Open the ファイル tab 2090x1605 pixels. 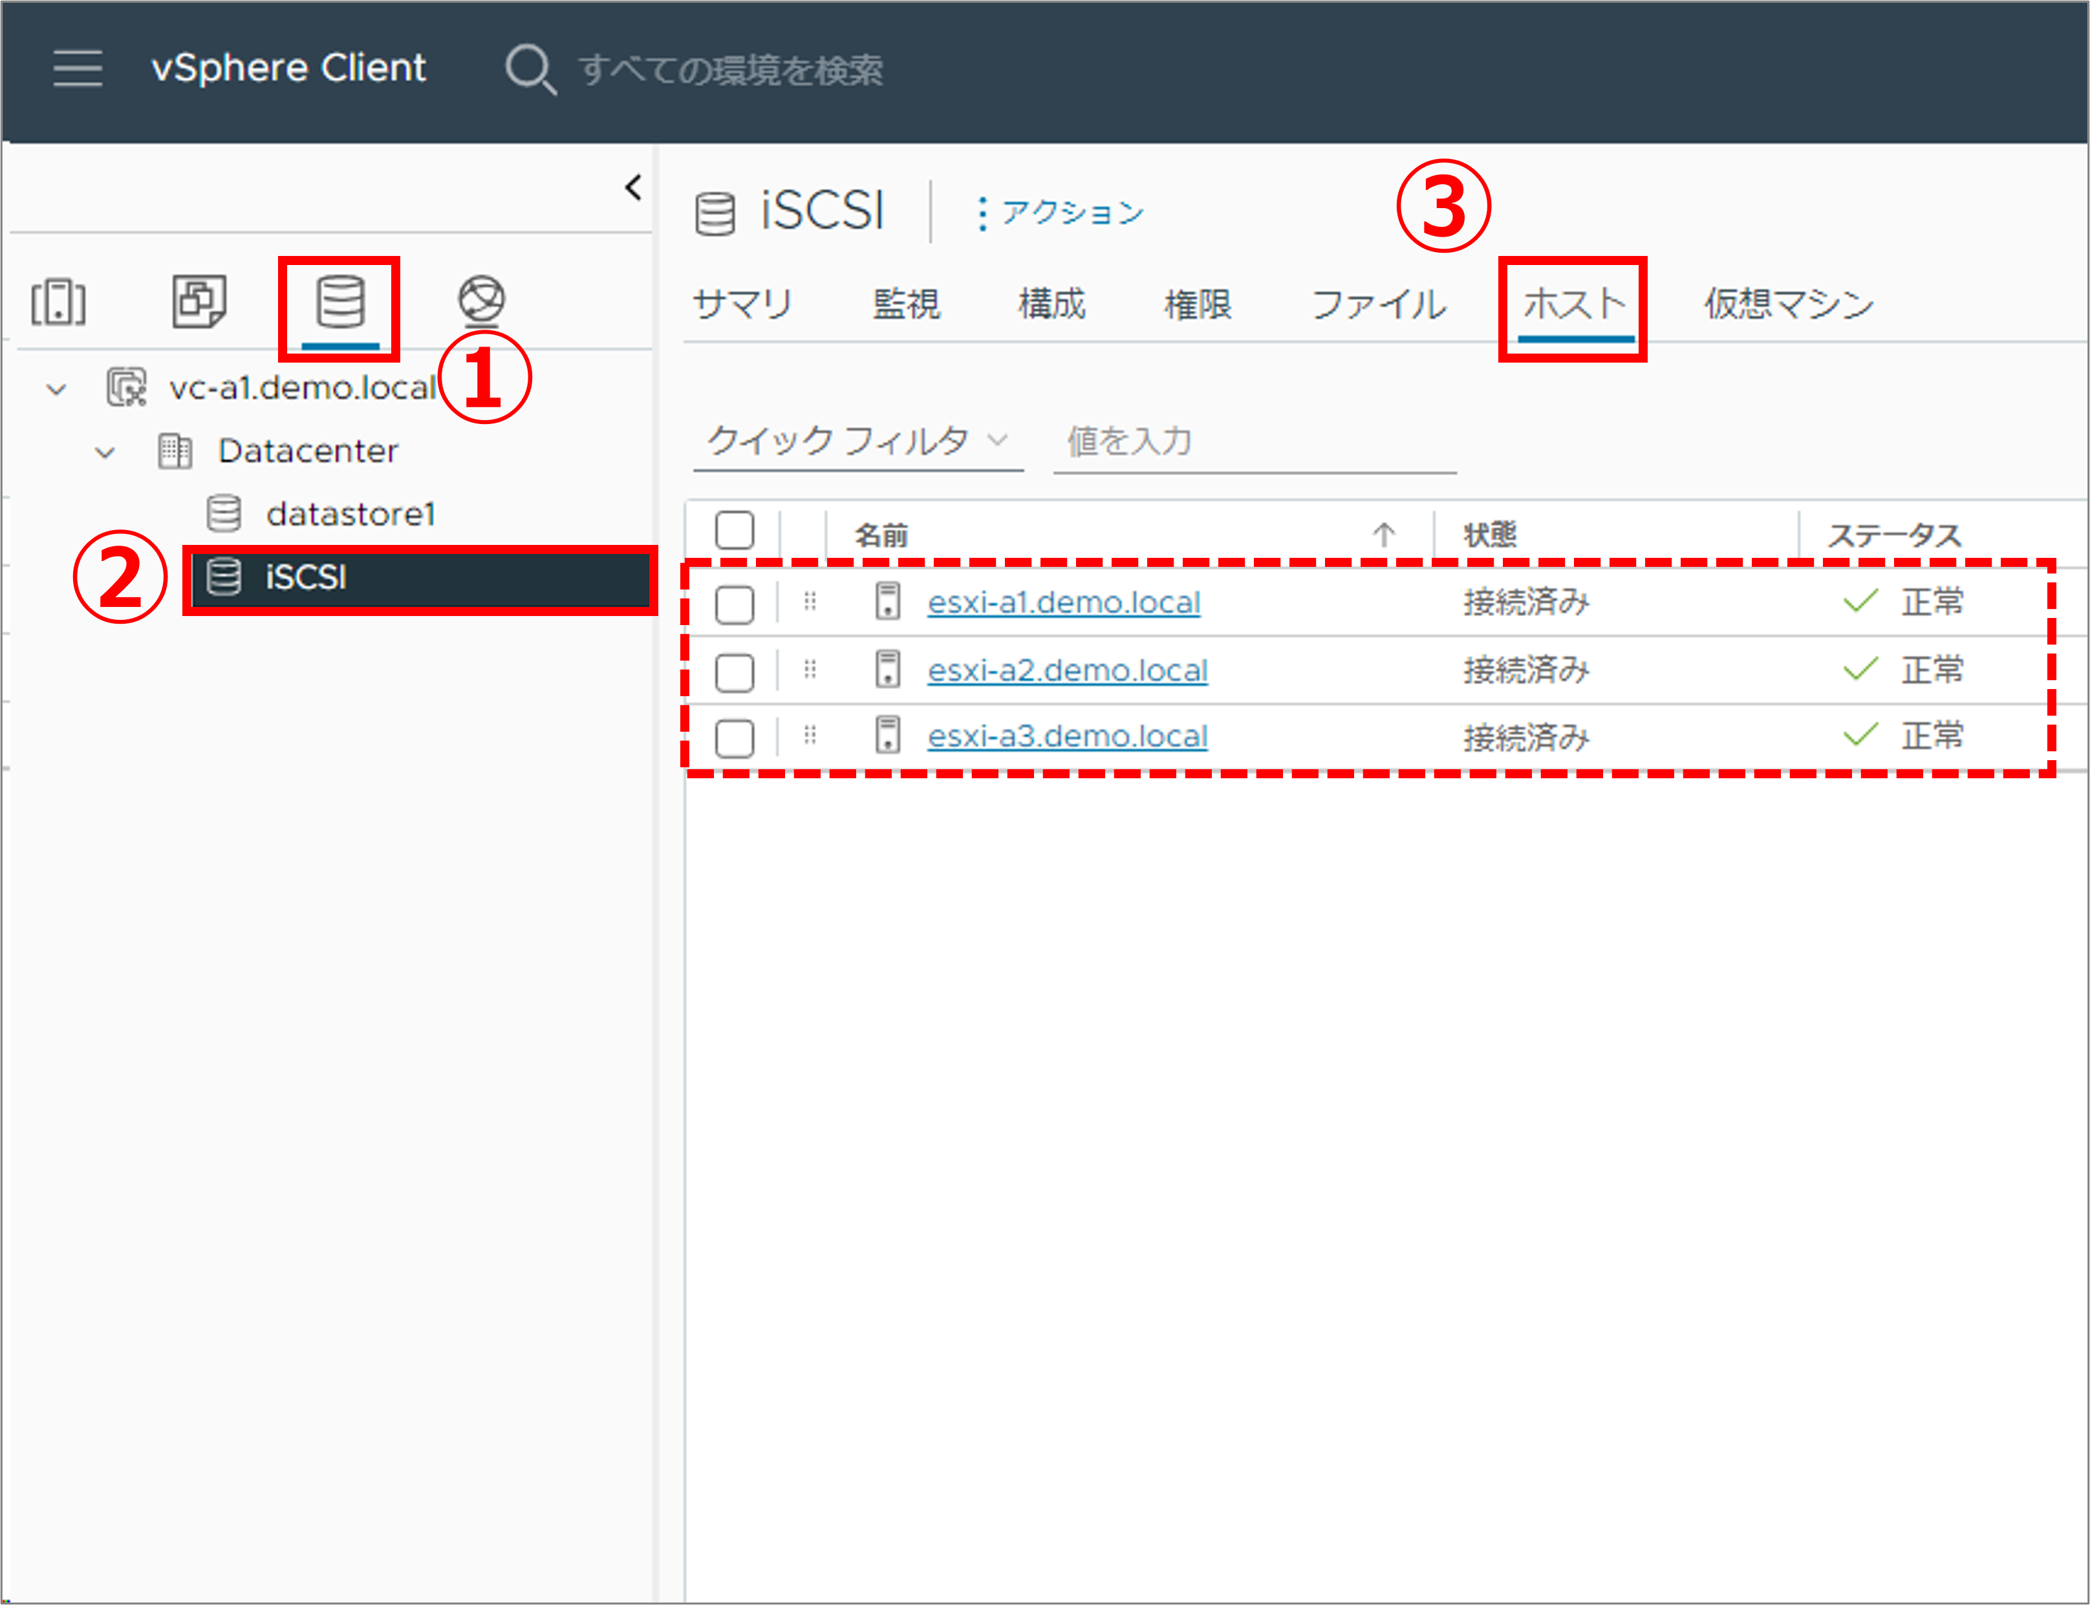pyautogui.click(x=1378, y=304)
